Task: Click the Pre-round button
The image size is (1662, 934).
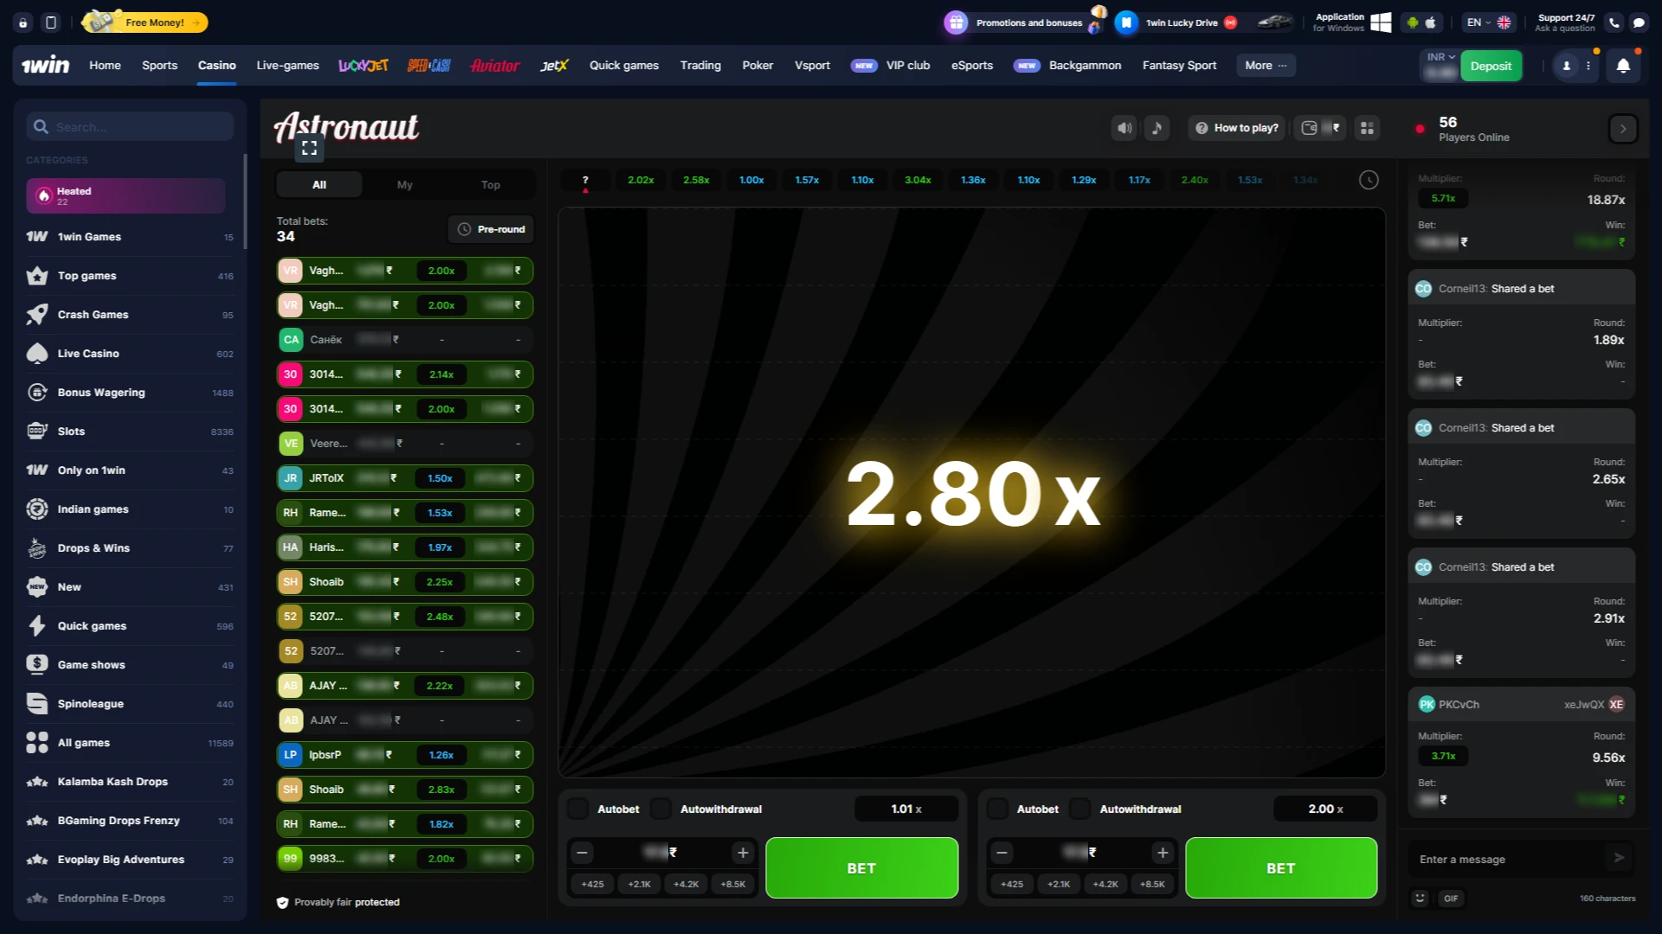Action: 491,229
